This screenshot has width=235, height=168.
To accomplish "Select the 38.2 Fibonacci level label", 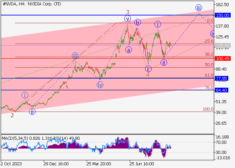I will pos(209,54).
